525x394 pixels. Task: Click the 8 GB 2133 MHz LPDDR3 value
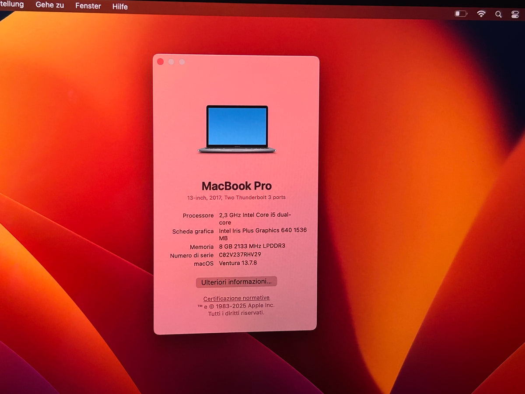click(x=252, y=246)
